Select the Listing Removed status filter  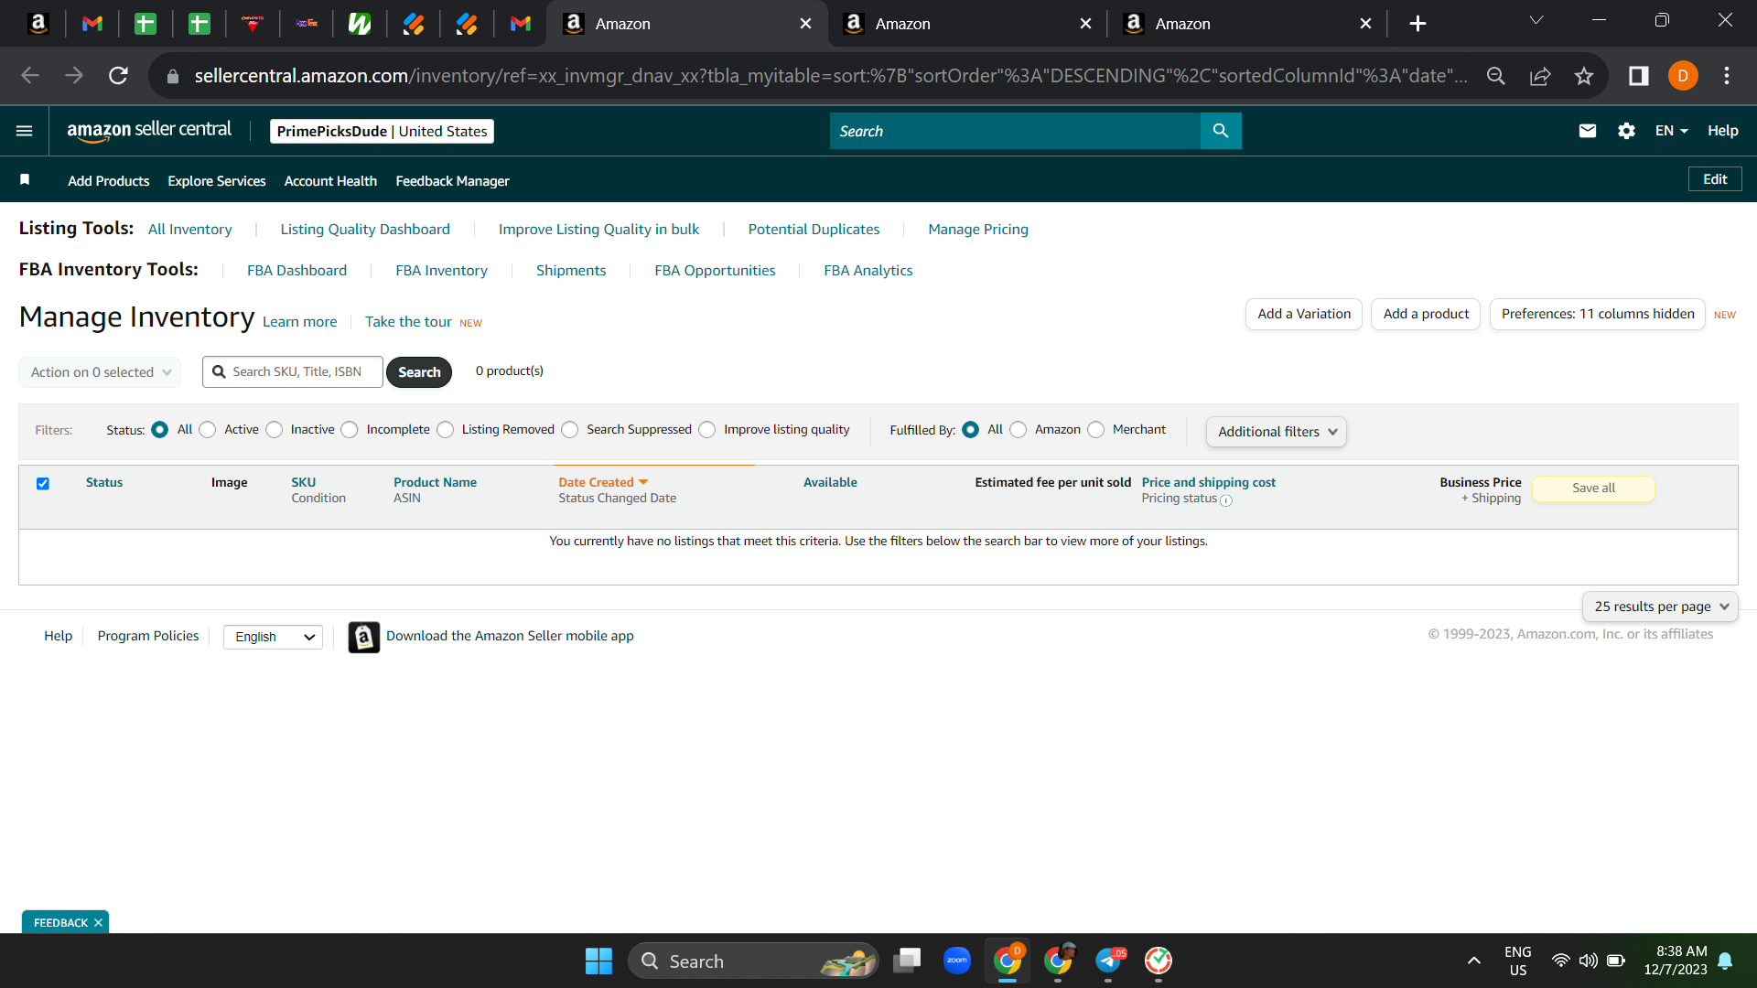(x=445, y=430)
